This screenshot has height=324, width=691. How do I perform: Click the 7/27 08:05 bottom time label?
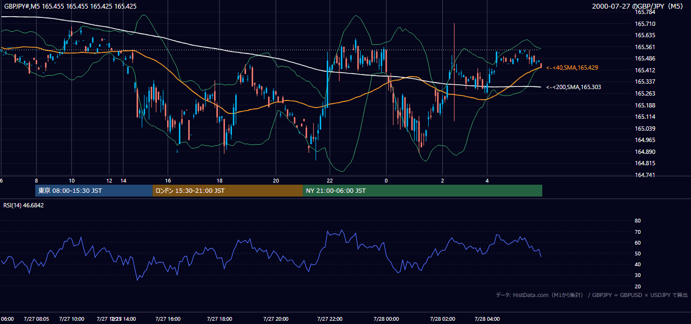[x=36, y=319]
